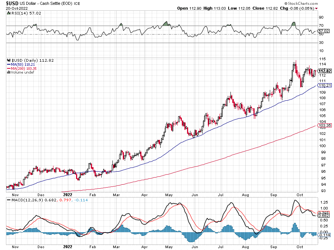Image resolution: width=334 pixels, height=250 pixels.
Task: Click the Nov label under price chart
Action: (x=15, y=195)
